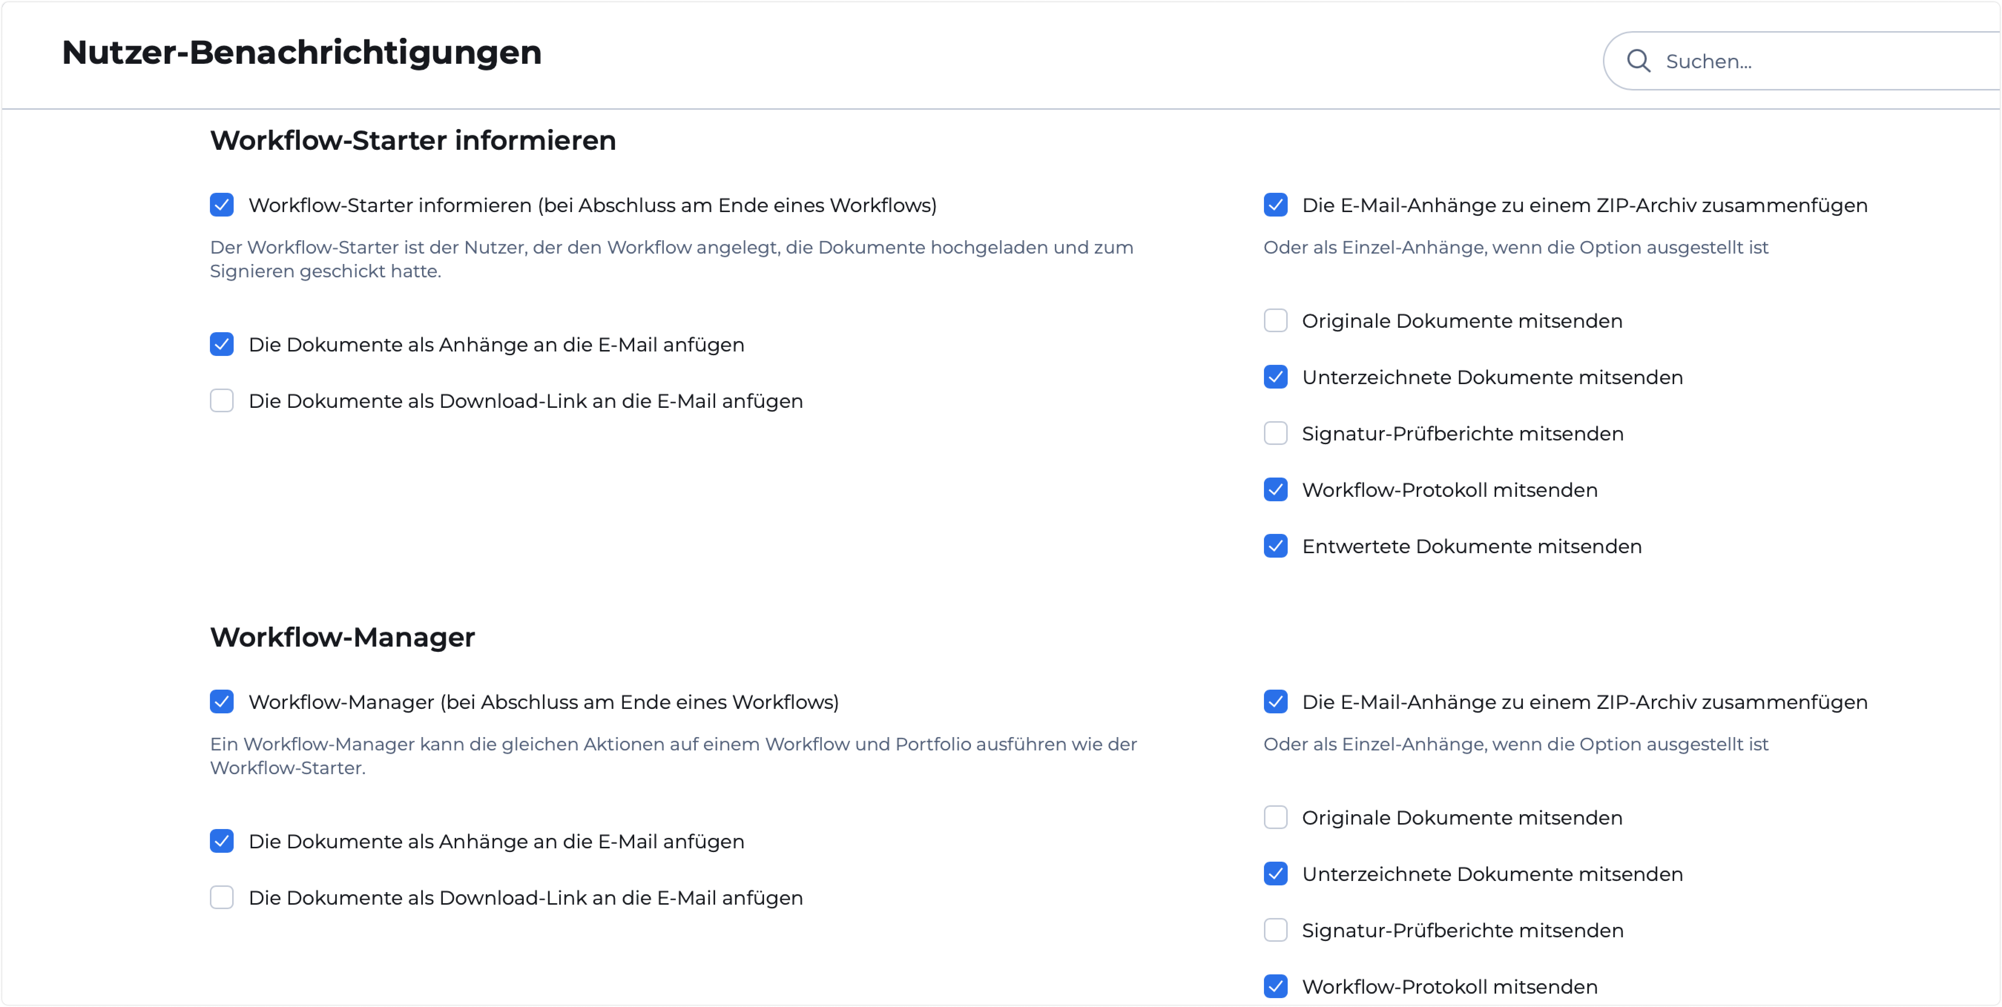This screenshot has height=1007, width=2002.
Task: Uncheck Entwertete Dokumente mitsenden checkbox
Action: click(1275, 546)
